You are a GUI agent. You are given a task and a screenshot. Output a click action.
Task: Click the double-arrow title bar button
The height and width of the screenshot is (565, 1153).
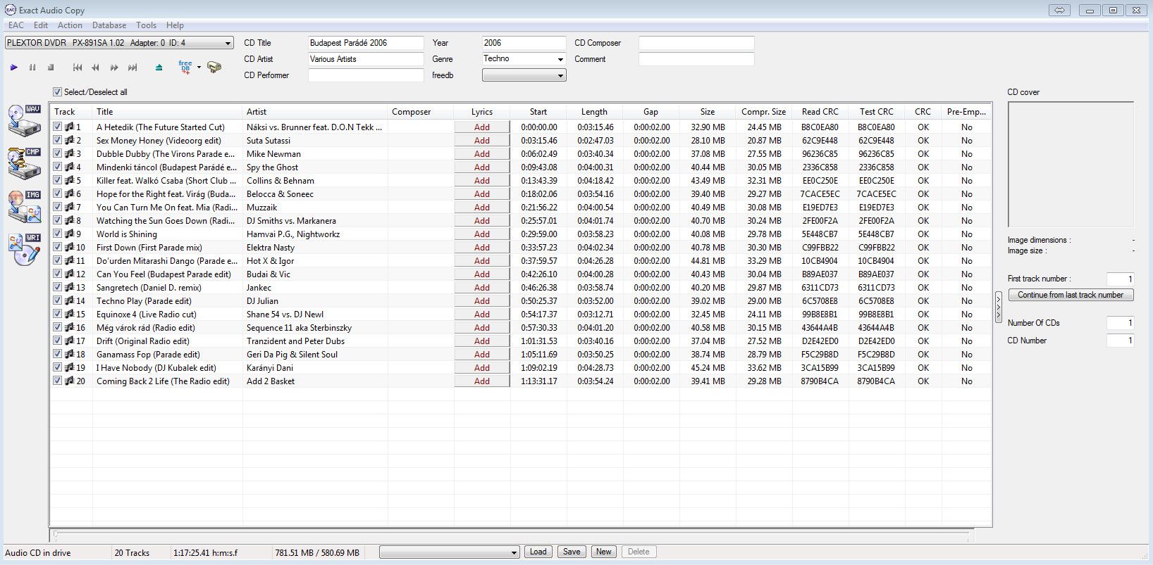point(1059,10)
